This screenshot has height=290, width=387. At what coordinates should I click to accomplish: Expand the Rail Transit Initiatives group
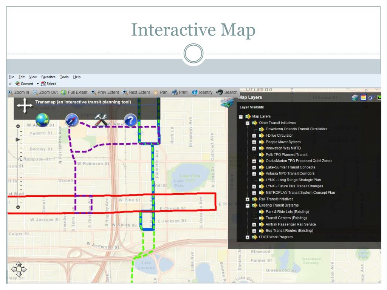pos(248,199)
